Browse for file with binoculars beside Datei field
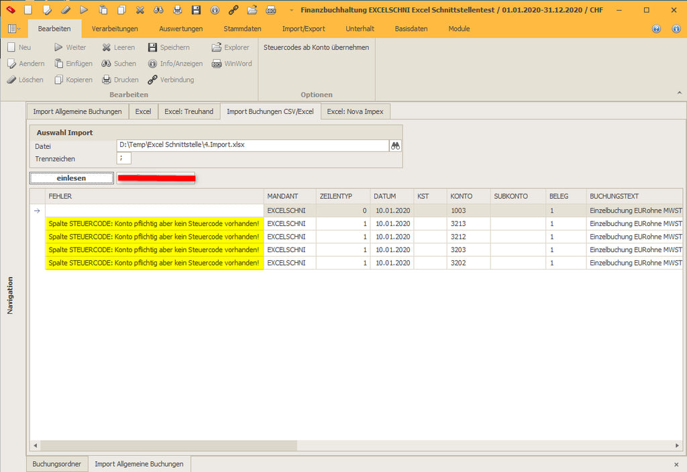 396,145
